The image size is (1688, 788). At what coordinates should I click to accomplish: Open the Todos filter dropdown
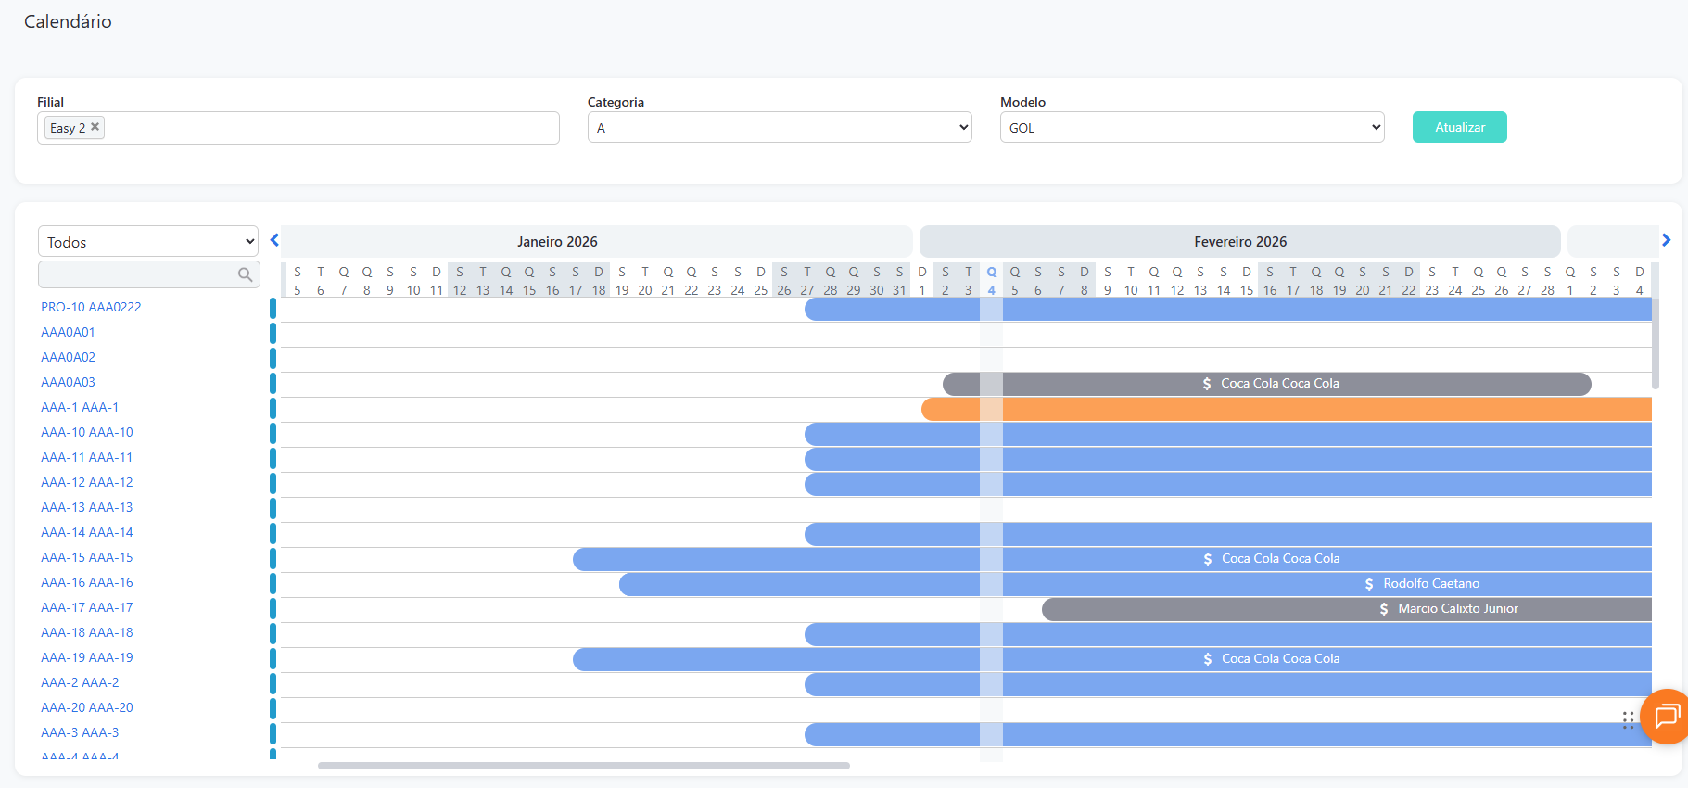pyautogui.click(x=148, y=242)
